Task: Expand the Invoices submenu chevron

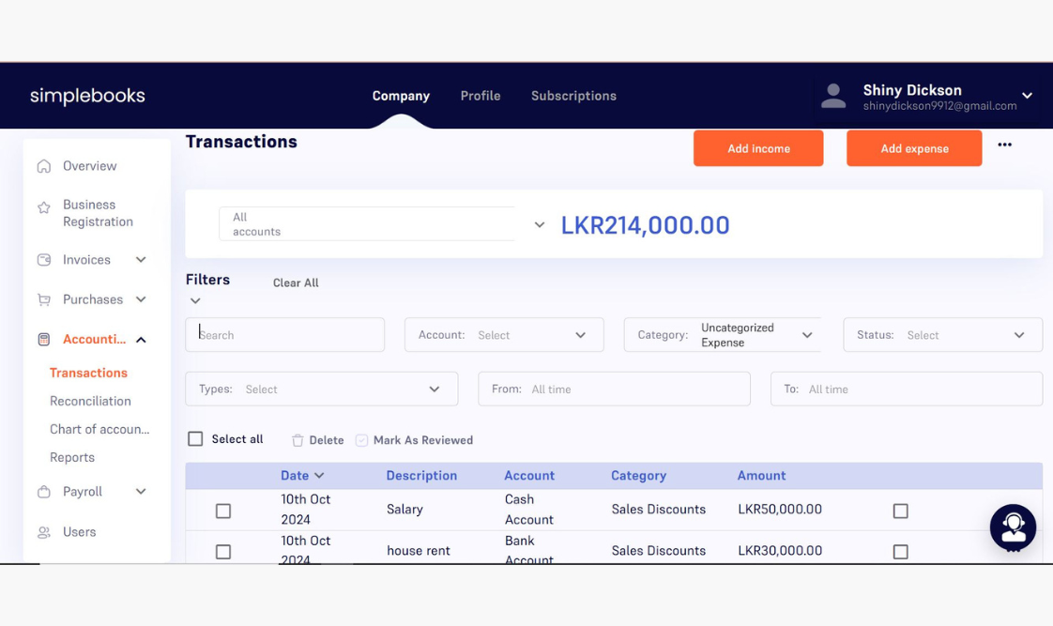Action: (141, 259)
